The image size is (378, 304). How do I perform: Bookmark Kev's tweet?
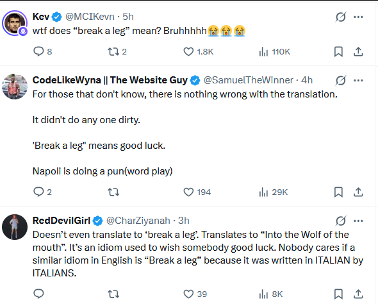tap(338, 52)
